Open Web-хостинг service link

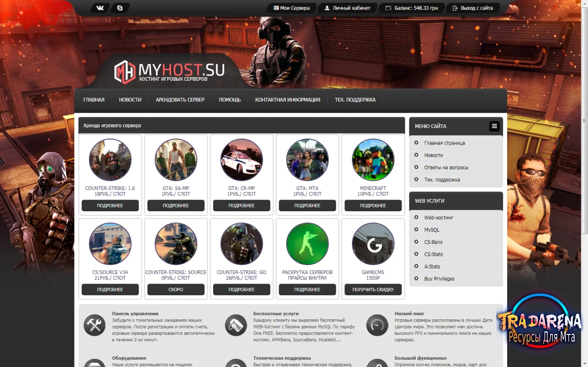[x=438, y=217]
